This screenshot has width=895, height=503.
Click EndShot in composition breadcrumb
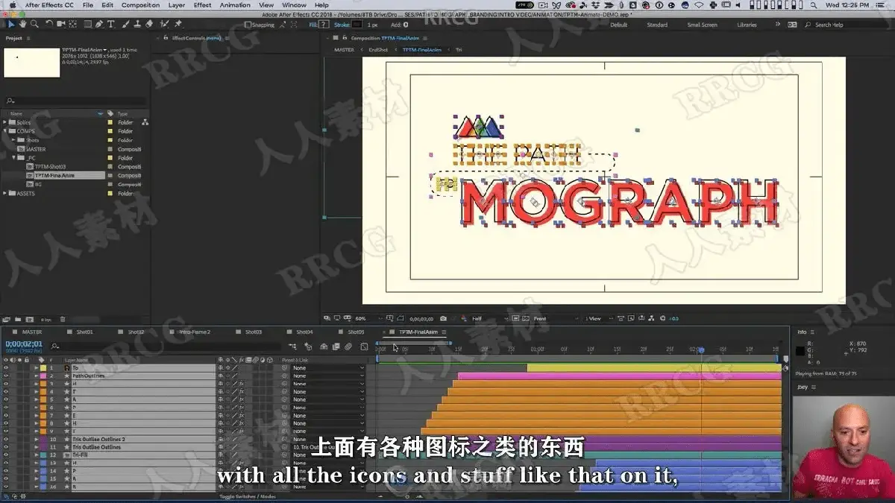378,50
